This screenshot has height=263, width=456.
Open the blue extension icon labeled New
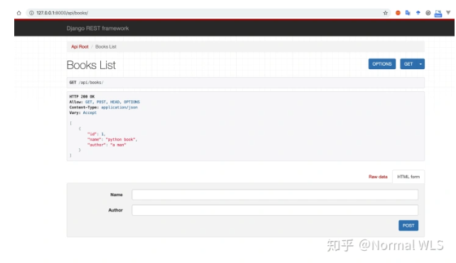coord(438,14)
